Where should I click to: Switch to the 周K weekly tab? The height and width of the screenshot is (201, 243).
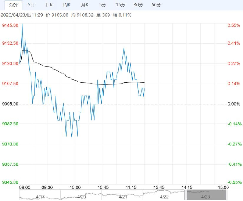67,5
